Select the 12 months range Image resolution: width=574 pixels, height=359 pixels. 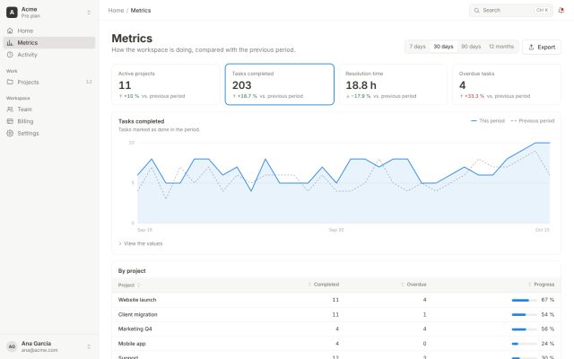[501, 47]
